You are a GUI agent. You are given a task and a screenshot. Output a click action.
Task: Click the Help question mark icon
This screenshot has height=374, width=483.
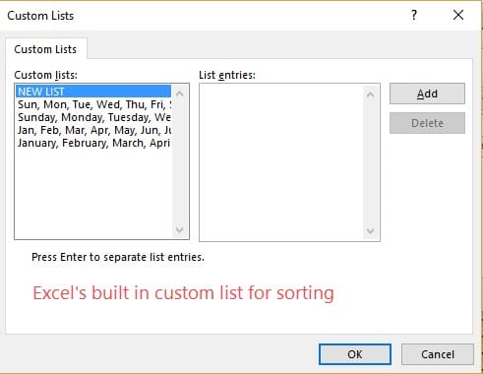coord(414,15)
